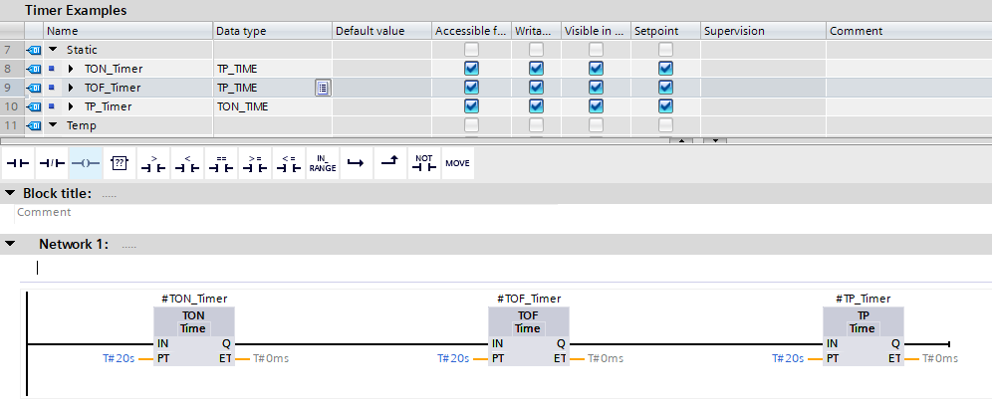Add a MOVE instruction
The image size is (992, 405).
457,162
